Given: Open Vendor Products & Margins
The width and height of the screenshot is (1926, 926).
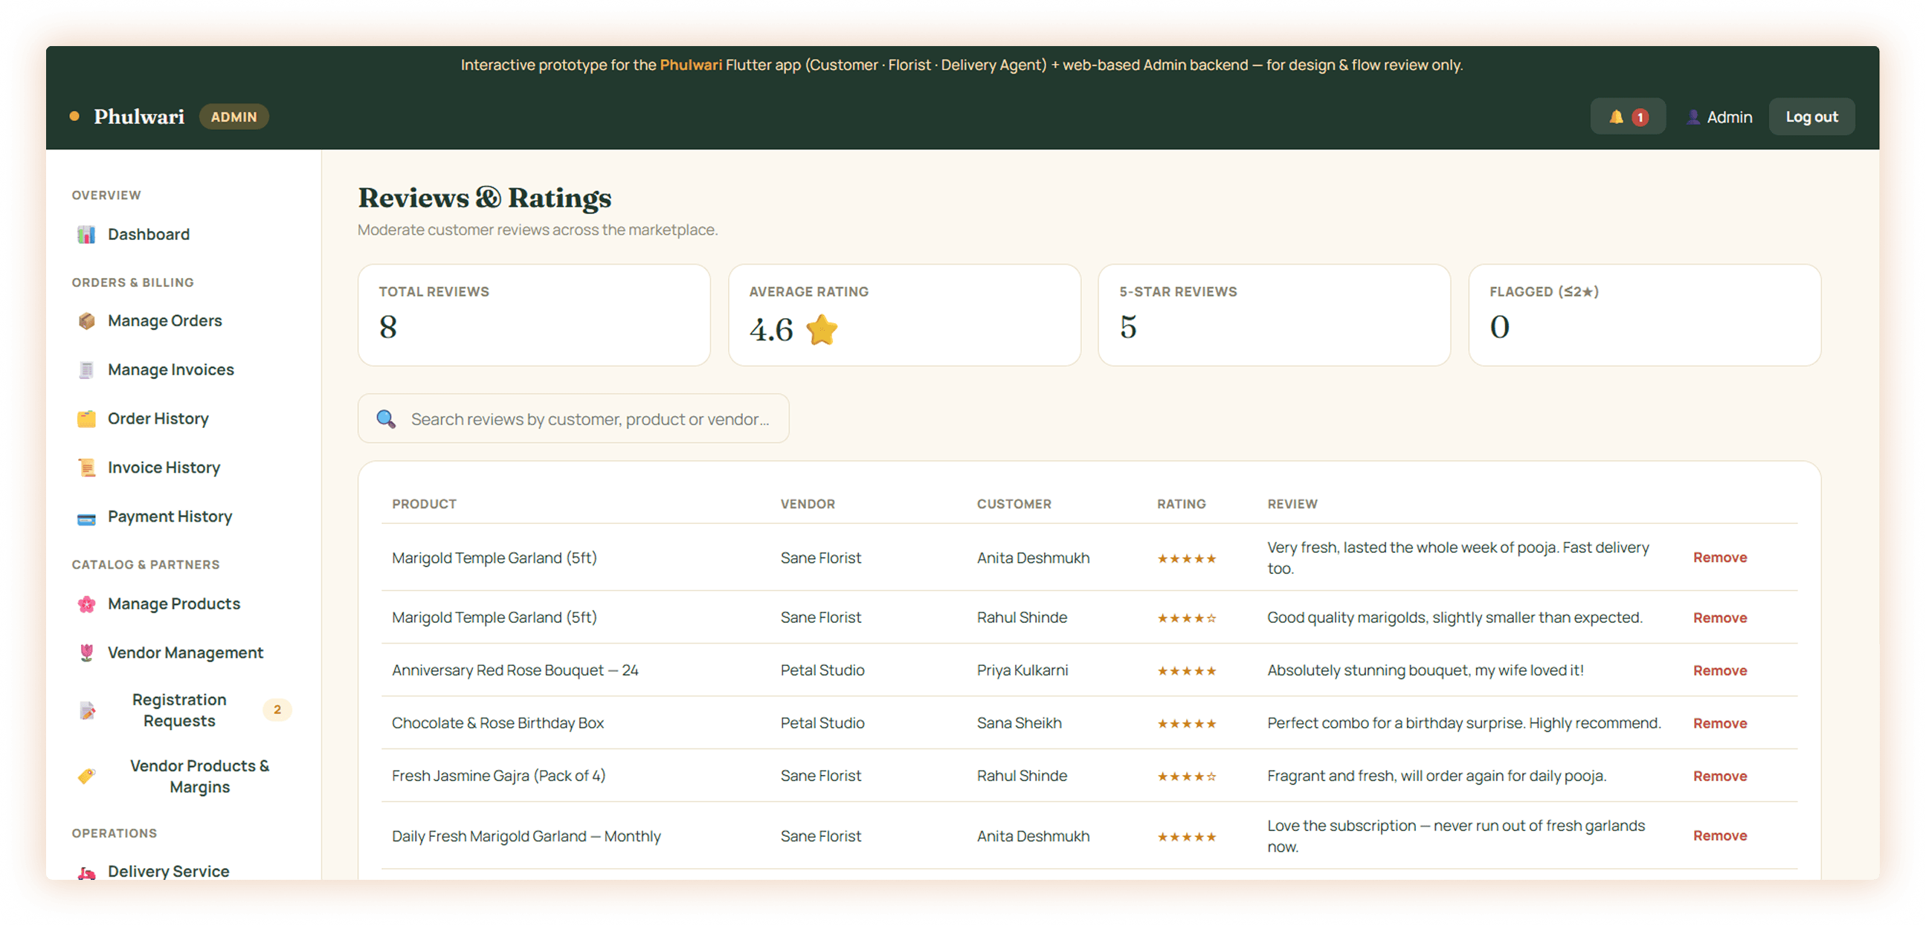Looking at the screenshot, I should 183,777.
